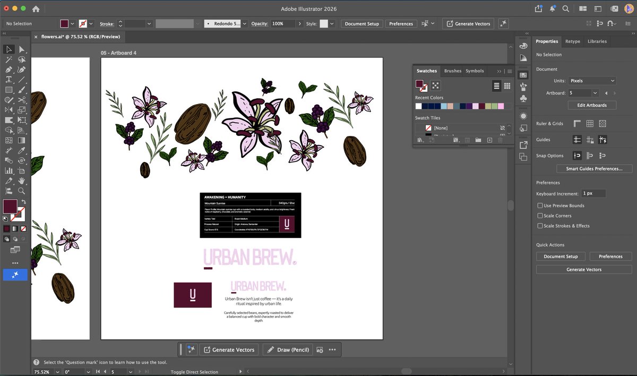This screenshot has width=637, height=376.
Task: Toggle Show Guides button
Action: tap(577, 140)
